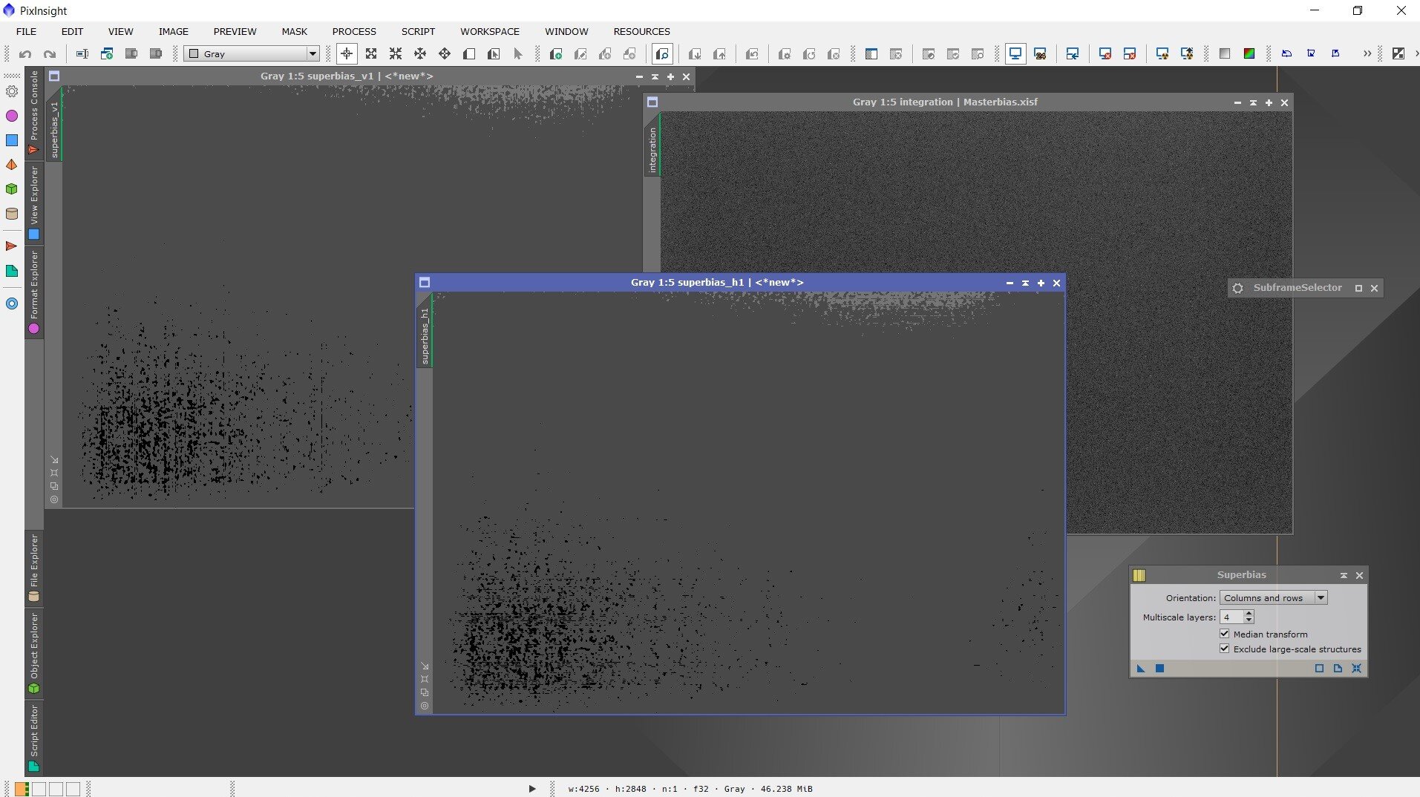This screenshot has height=797, width=1420.
Task: Toggle the screen display monitor icon in toolbar
Action: (1015, 53)
